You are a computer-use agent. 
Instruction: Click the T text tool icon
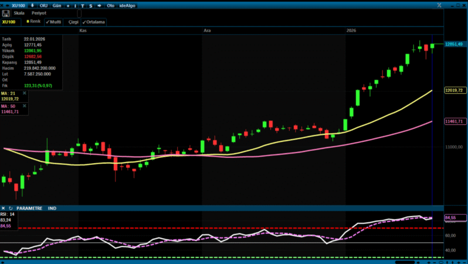click(83, 5)
